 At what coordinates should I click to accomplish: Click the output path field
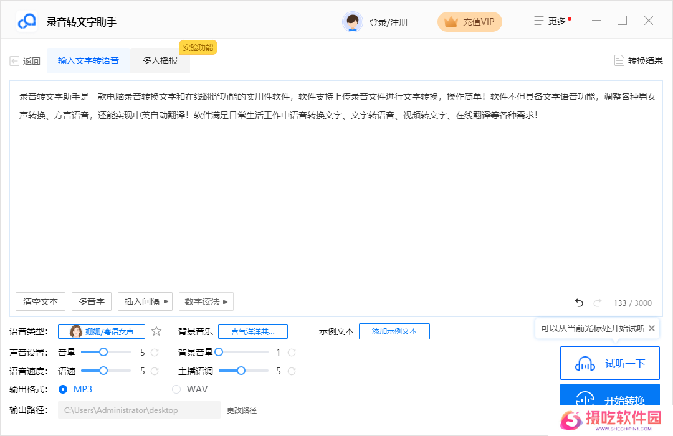(139, 410)
